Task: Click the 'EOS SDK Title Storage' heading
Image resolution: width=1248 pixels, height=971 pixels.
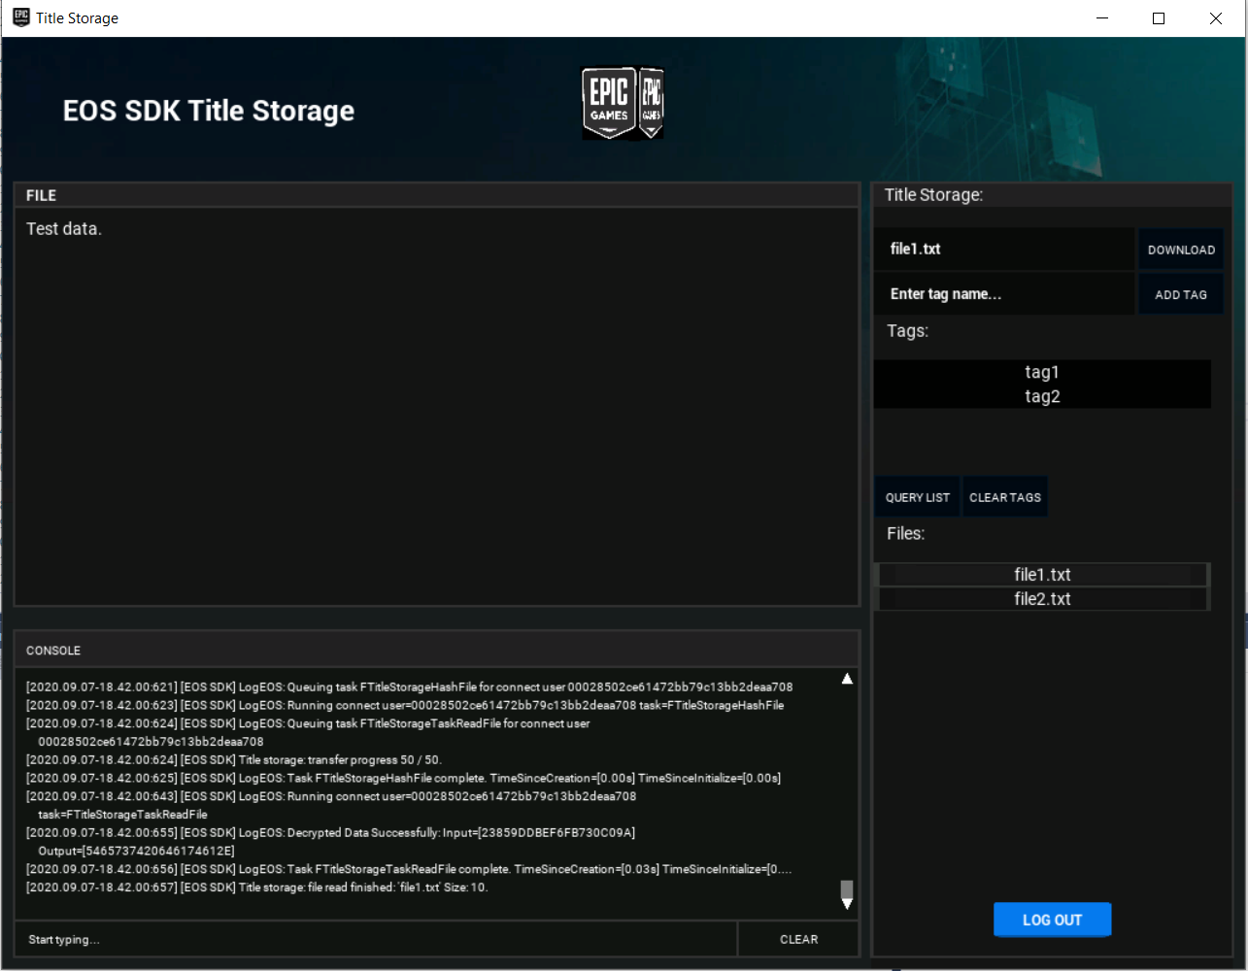Action: point(209,111)
